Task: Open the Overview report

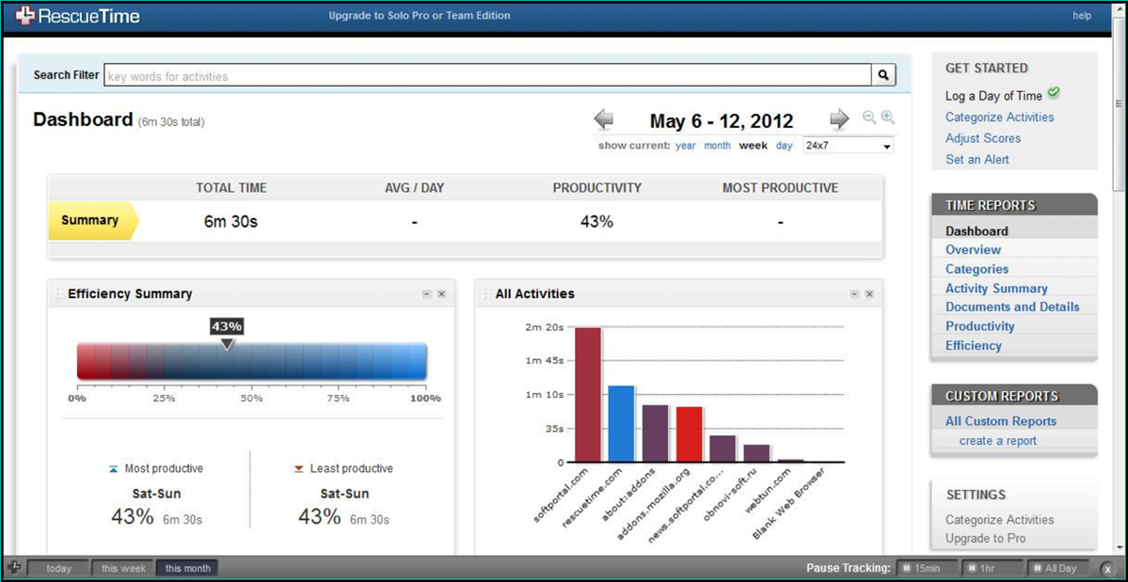Action: (x=973, y=250)
